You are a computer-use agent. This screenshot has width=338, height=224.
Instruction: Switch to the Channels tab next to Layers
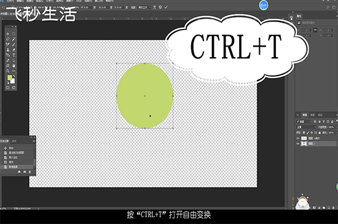tap(313, 115)
